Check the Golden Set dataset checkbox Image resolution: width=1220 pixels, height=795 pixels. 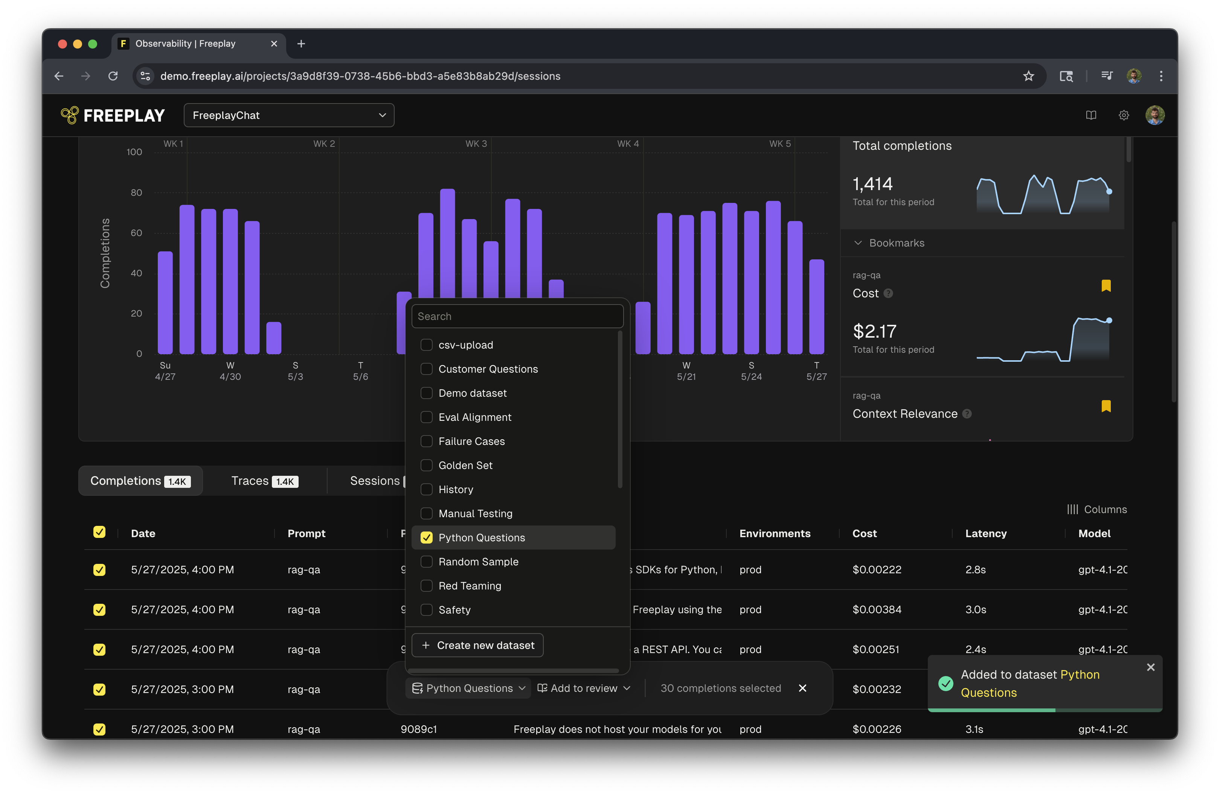(426, 465)
